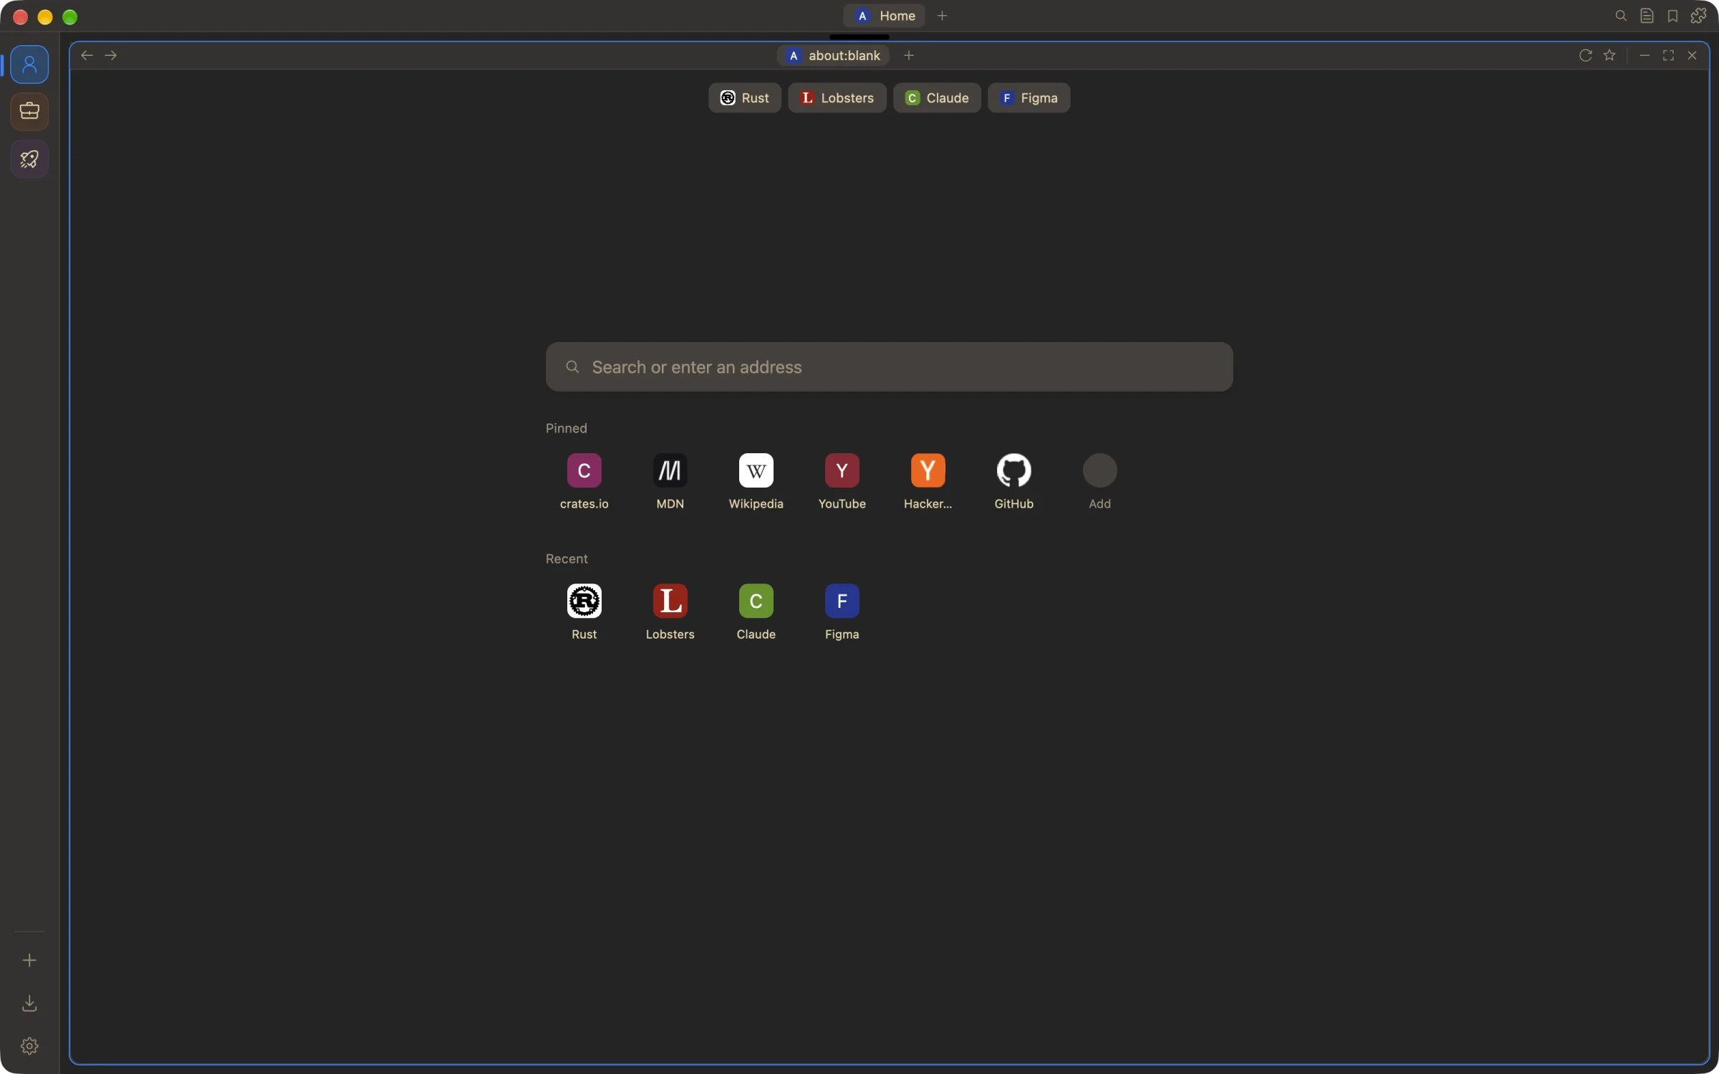Screen dimensions: 1719x1074
Task: Click the Rust bookmark bar button
Action: 744,98
